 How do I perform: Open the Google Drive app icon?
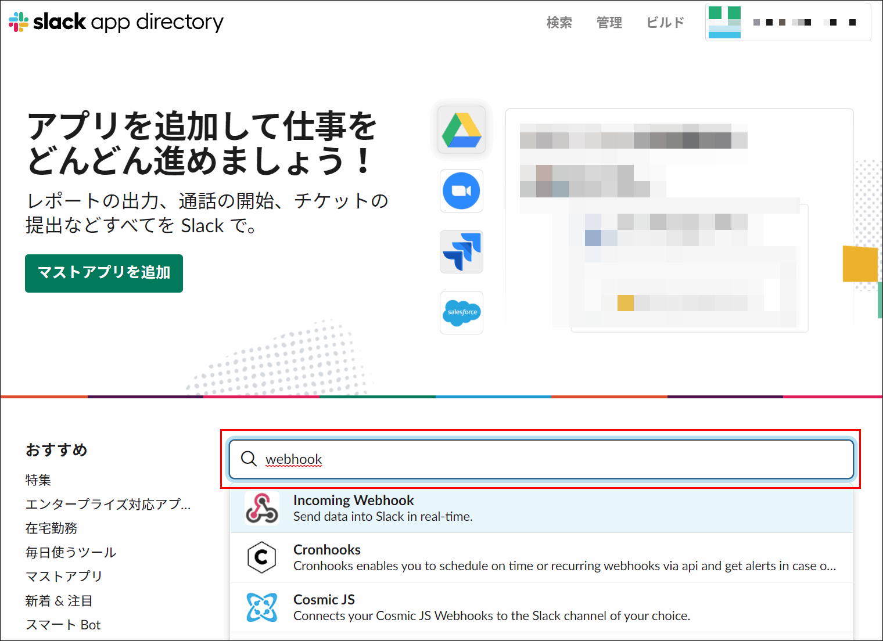tap(461, 130)
